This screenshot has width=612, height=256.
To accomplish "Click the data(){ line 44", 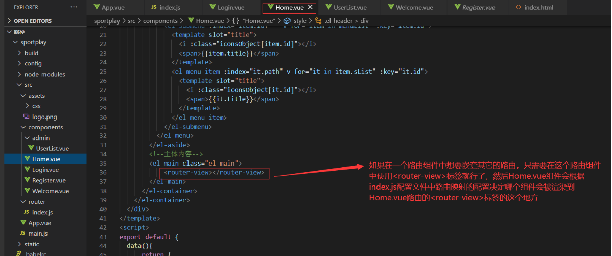I will coord(139,245).
